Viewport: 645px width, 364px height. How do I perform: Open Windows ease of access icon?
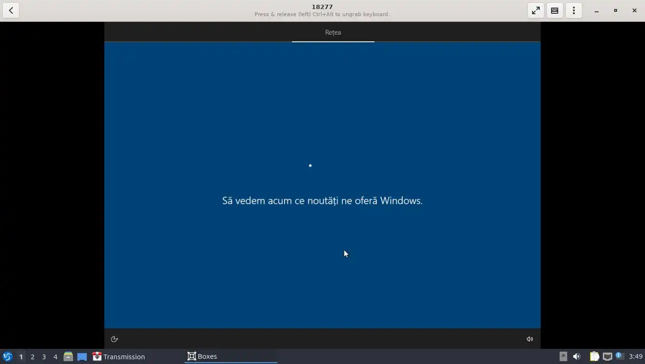click(x=114, y=339)
